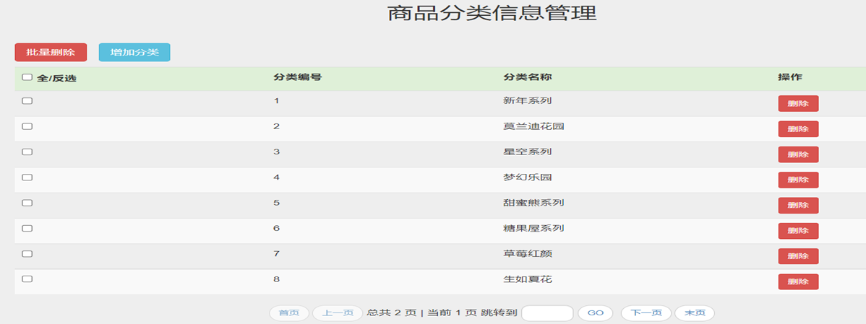Click the page jump input field
This screenshot has height=324, width=866.
547,313
